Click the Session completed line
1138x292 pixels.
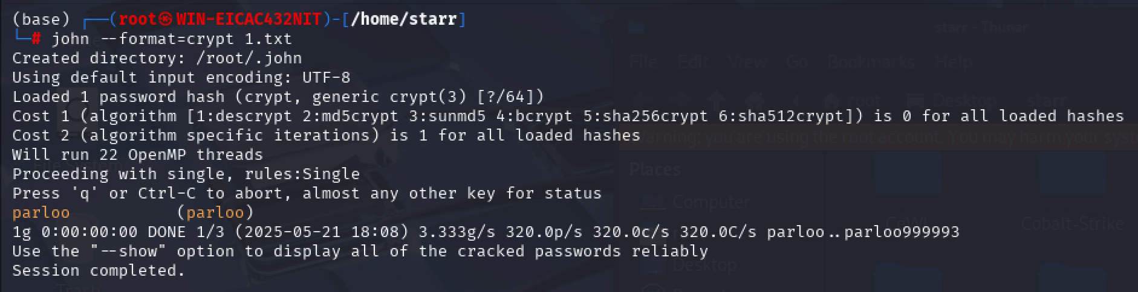99,271
